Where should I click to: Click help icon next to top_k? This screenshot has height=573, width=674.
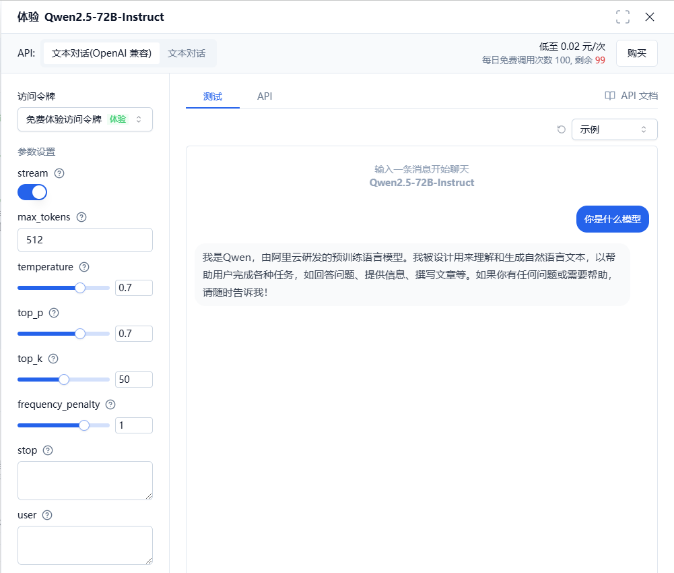53,359
